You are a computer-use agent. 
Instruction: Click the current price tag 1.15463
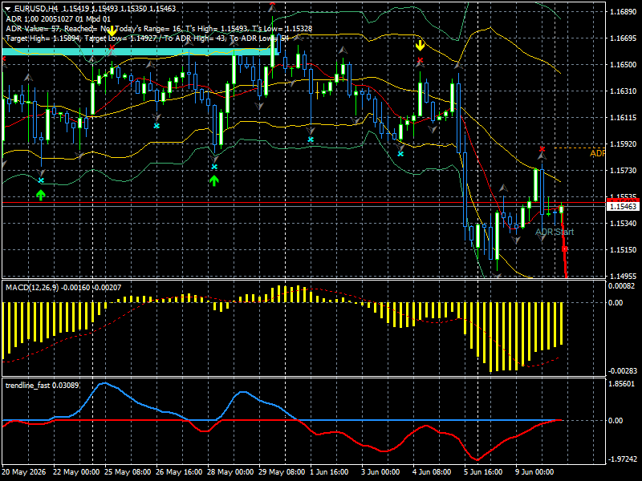pos(623,207)
